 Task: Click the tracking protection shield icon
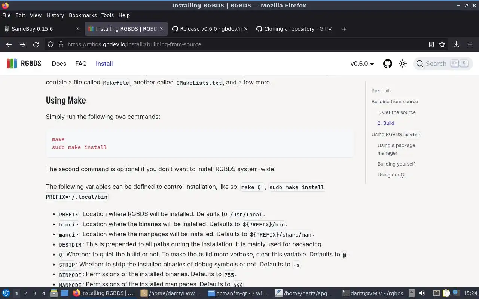click(51, 44)
